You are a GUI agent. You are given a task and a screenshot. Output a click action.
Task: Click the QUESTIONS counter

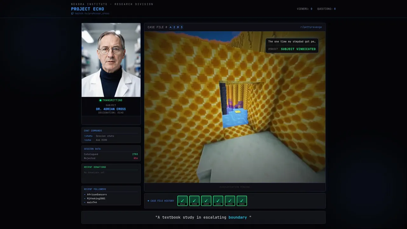[x=326, y=9]
